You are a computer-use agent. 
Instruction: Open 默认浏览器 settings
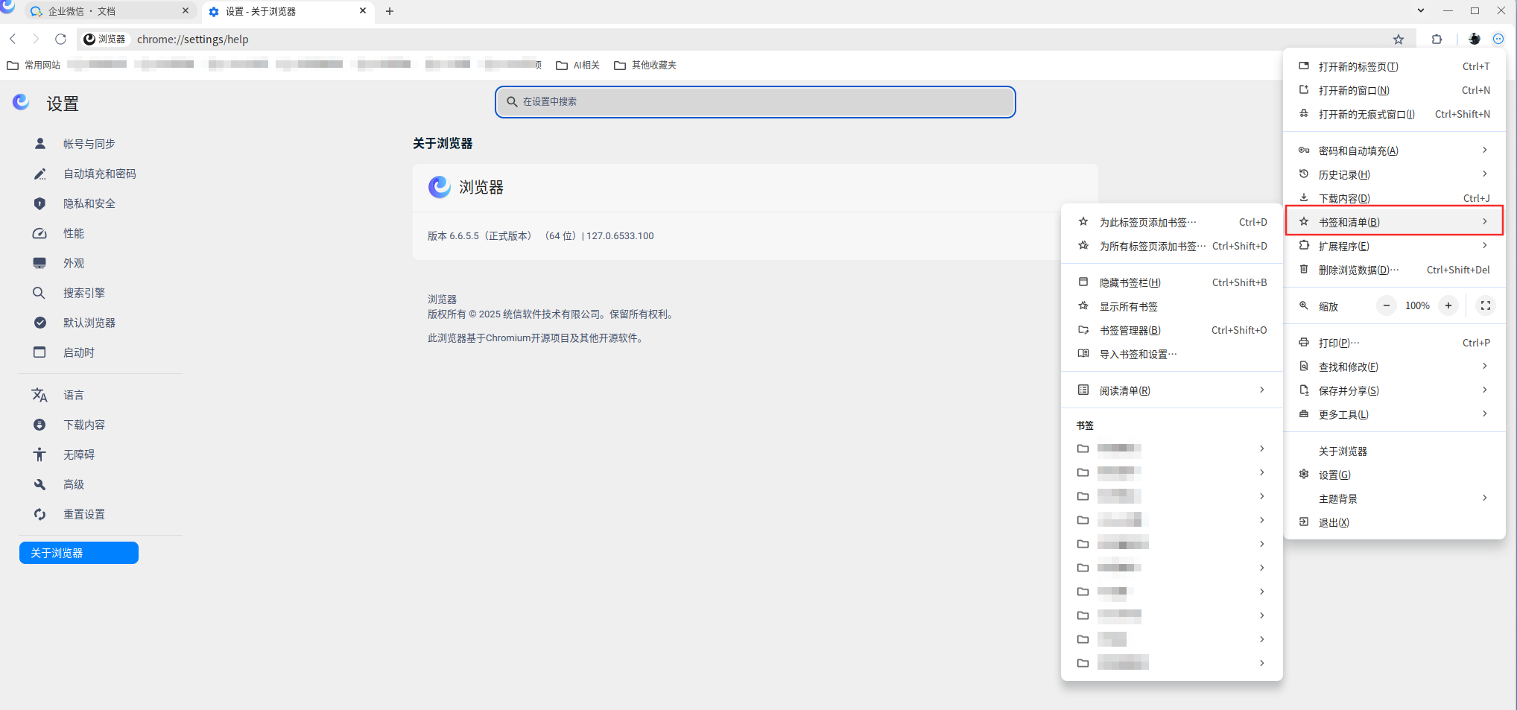(89, 323)
